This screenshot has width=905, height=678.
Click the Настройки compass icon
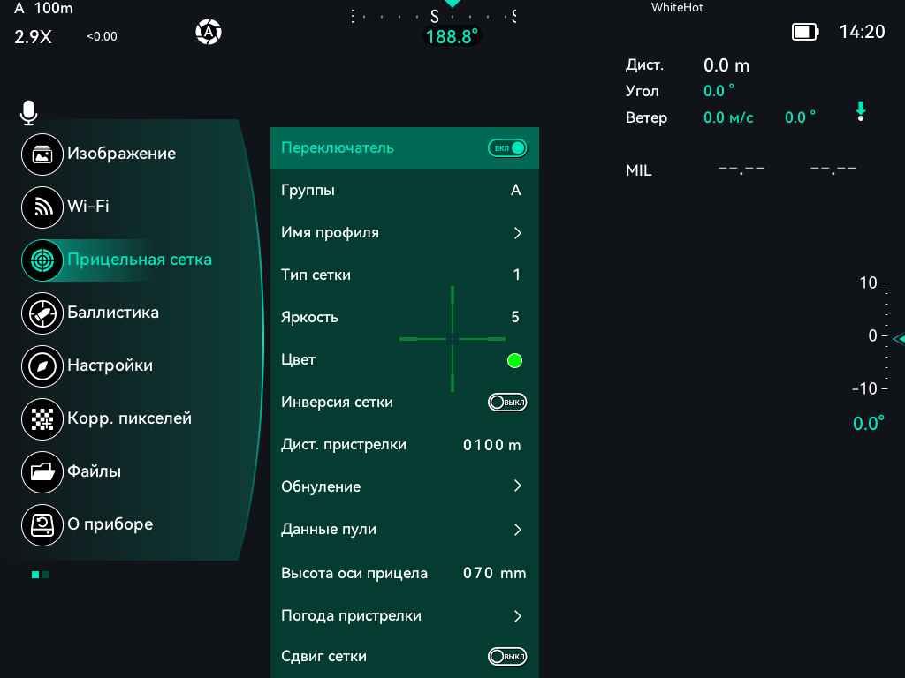(42, 366)
